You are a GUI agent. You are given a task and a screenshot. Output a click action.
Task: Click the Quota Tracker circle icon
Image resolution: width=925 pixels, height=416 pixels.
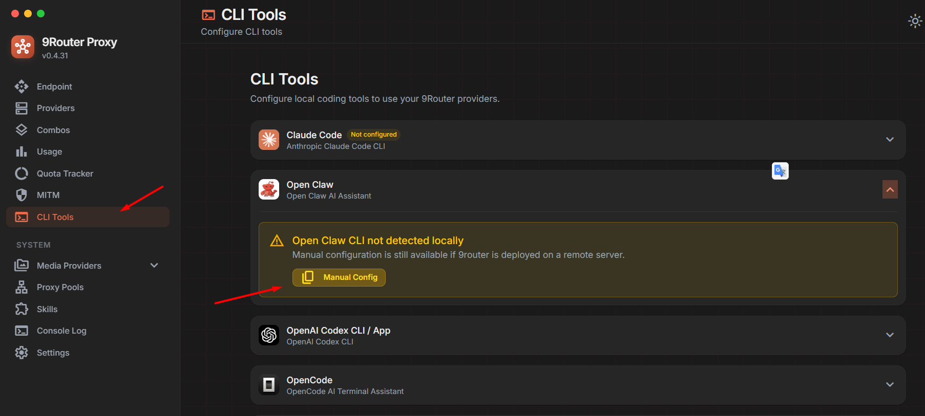click(x=22, y=173)
